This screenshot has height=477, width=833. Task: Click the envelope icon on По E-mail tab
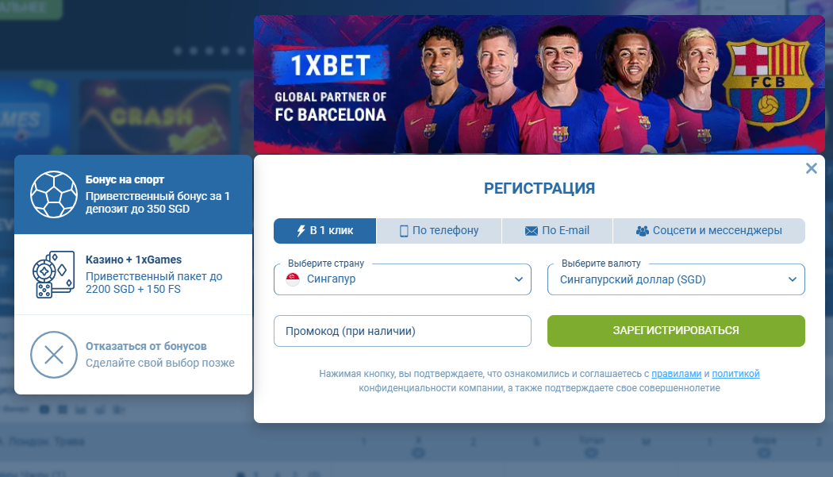532,231
